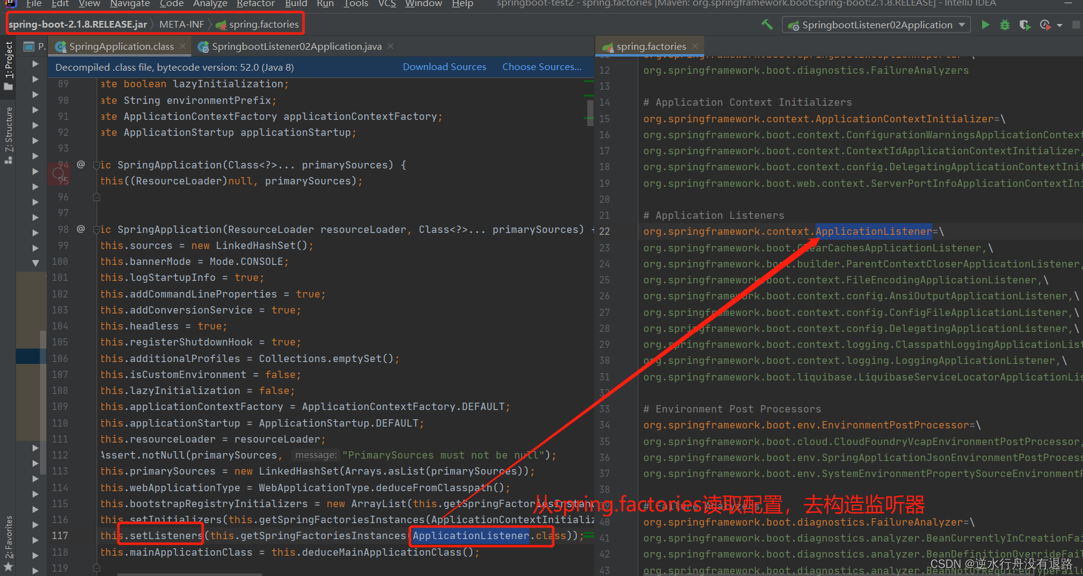Screen dimensions: 1083x576
Task: Click the deduceMainApplicationClass() call on line 118
Action: (375, 553)
